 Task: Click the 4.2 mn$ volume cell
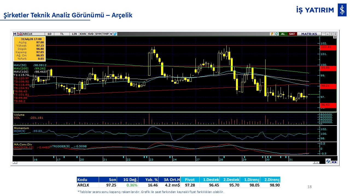click(170, 185)
